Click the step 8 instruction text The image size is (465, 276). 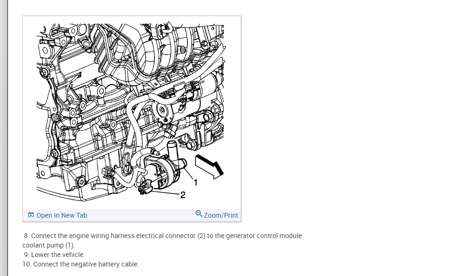coord(162,240)
